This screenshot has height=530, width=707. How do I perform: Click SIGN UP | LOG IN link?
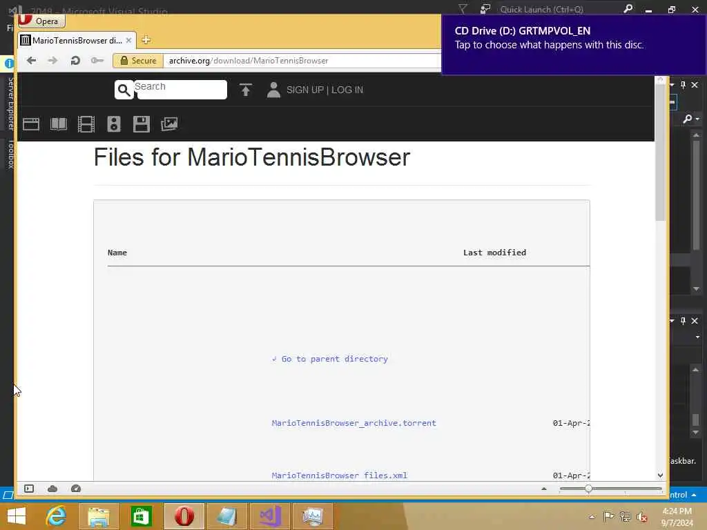[325, 90]
